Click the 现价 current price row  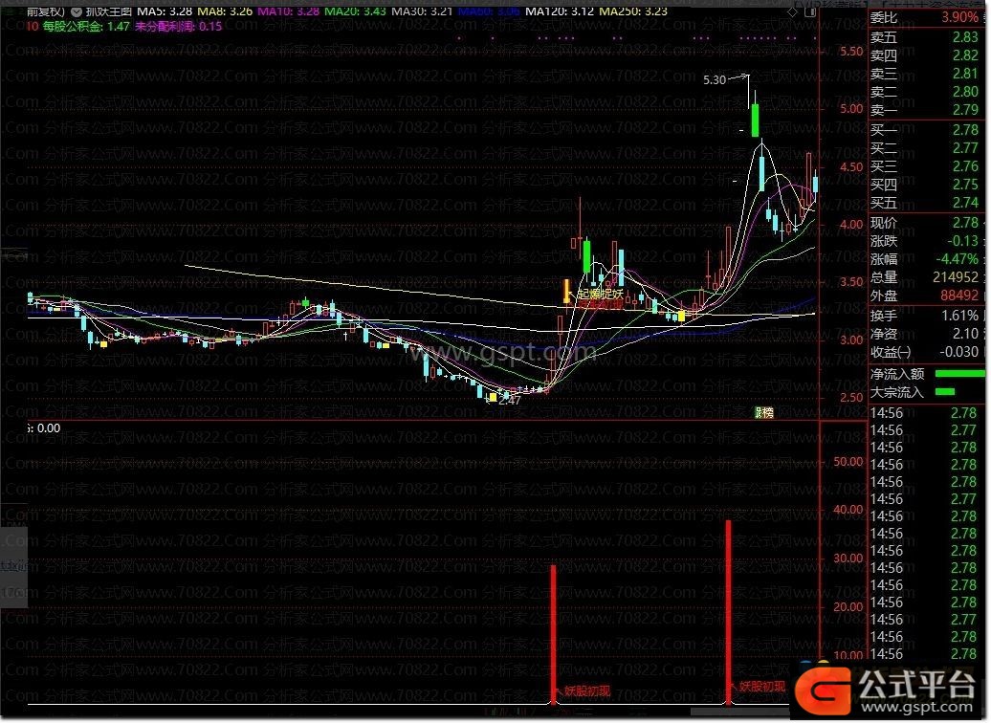(x=925, y=223)
